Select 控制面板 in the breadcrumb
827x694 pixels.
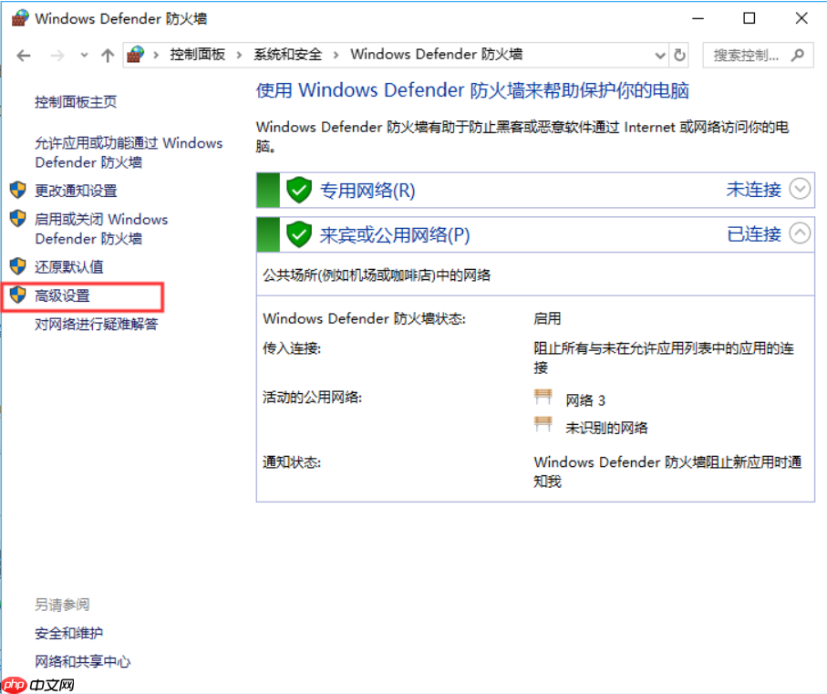(197, 55)
